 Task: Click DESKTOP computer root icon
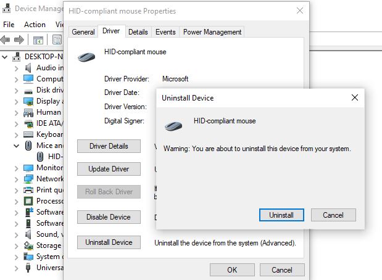pyautogui.click(x=16, y=57)
